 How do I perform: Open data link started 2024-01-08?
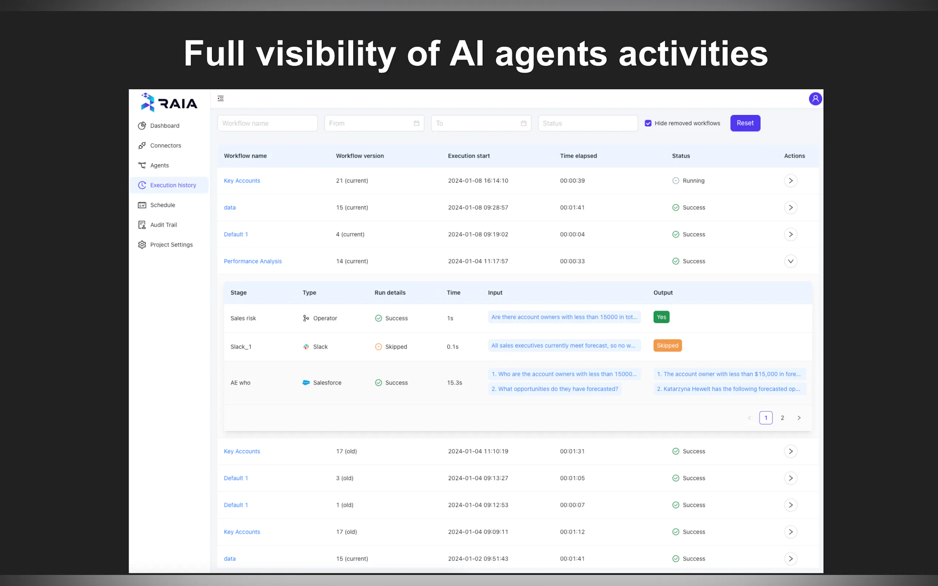tap(230, 207)
